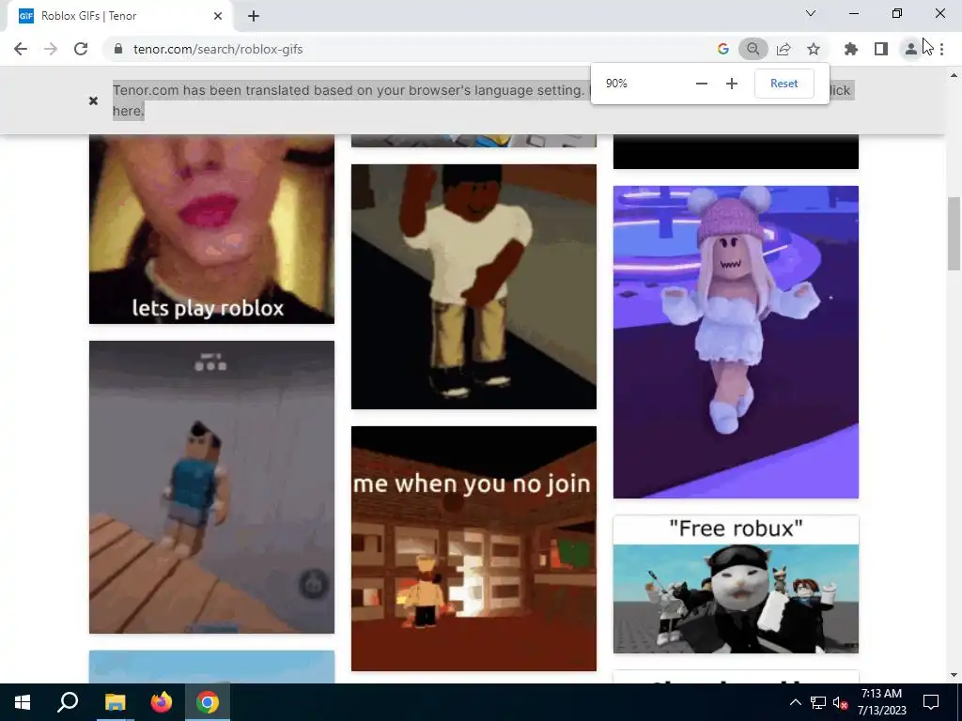Show hidden system tray icons
The height and width of the screenshot is (721, 962).
pos(795,702)
